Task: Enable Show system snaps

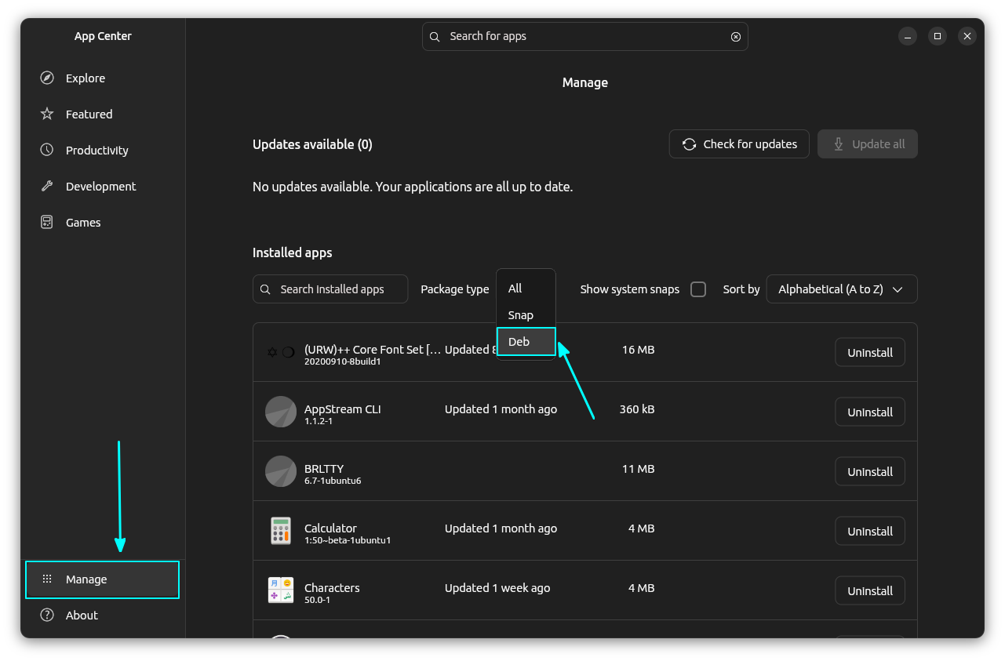Action: (x=697, y=289)
